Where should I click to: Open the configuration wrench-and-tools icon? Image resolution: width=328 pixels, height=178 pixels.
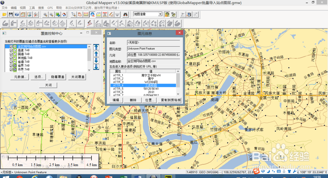coord(35,14)
